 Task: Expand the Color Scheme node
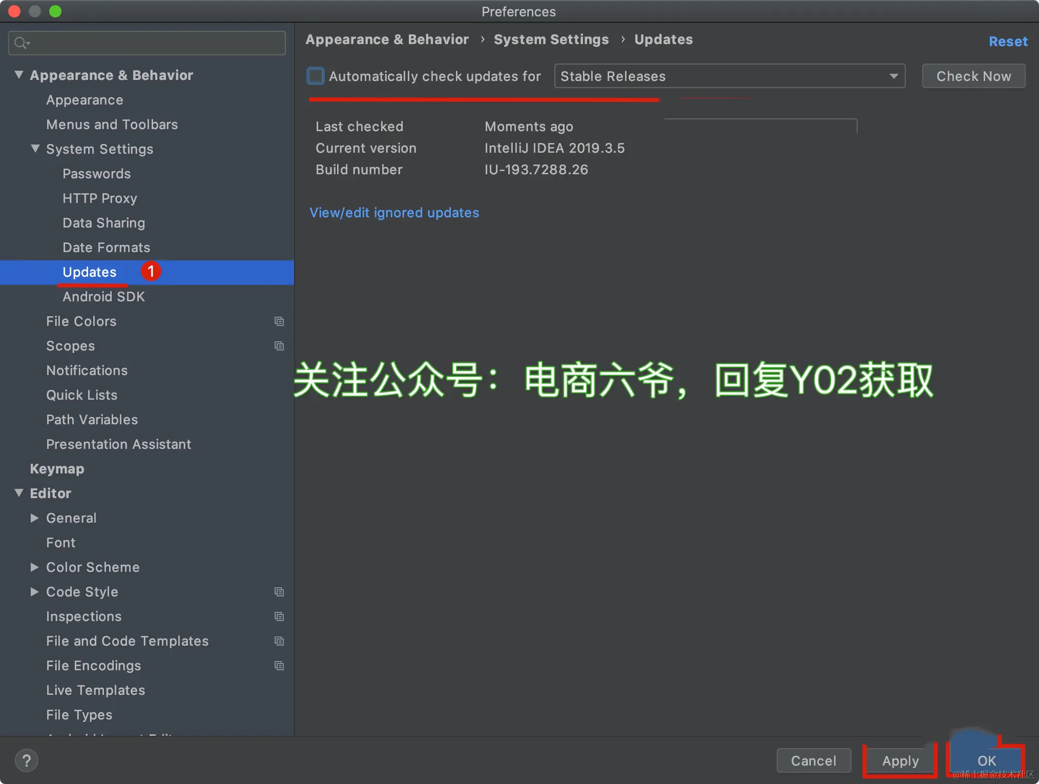point(34,567)
